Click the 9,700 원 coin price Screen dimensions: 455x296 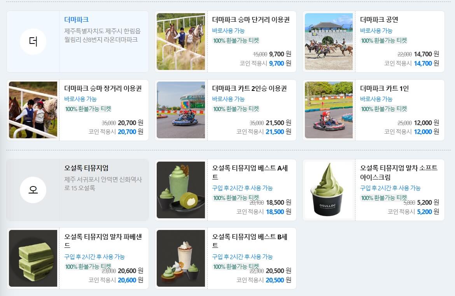280,63
